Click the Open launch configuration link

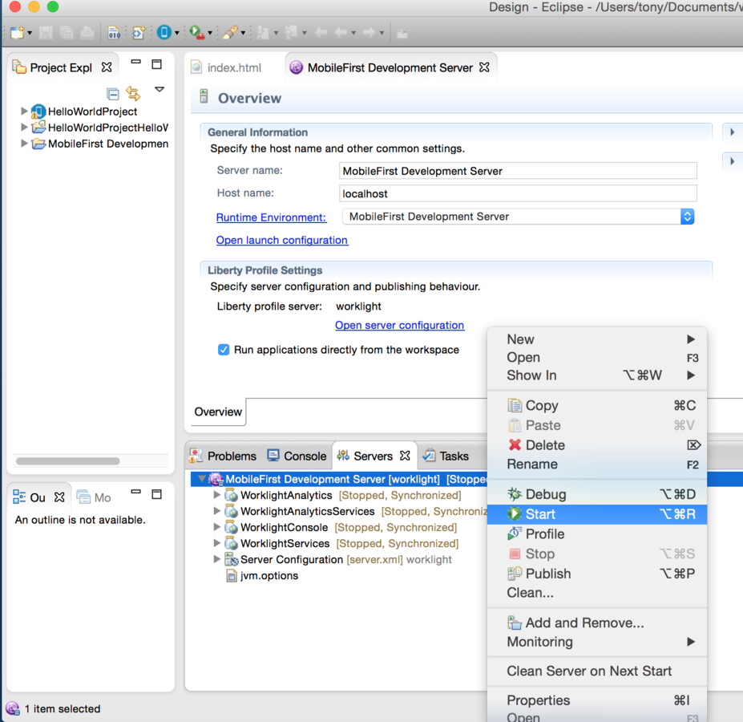pos(282,240)
